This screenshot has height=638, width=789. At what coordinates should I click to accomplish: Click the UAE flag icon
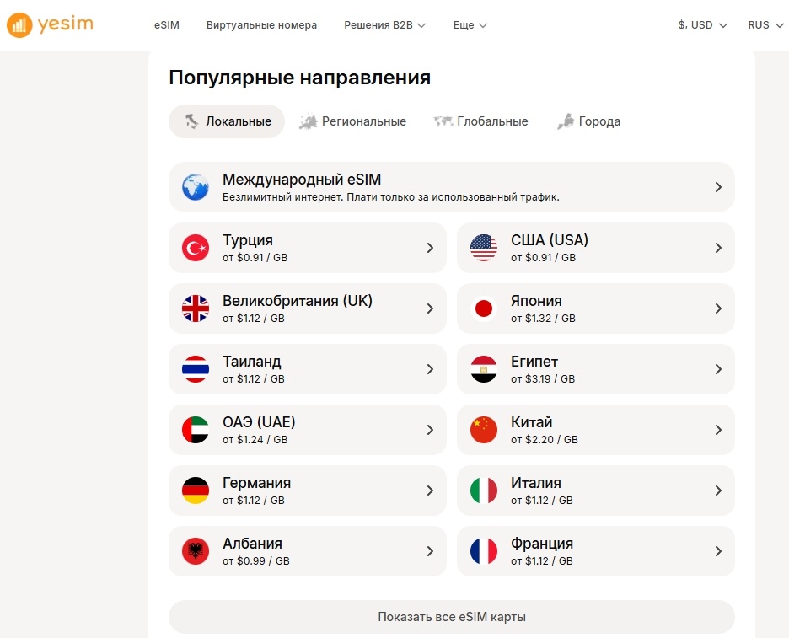196,430
